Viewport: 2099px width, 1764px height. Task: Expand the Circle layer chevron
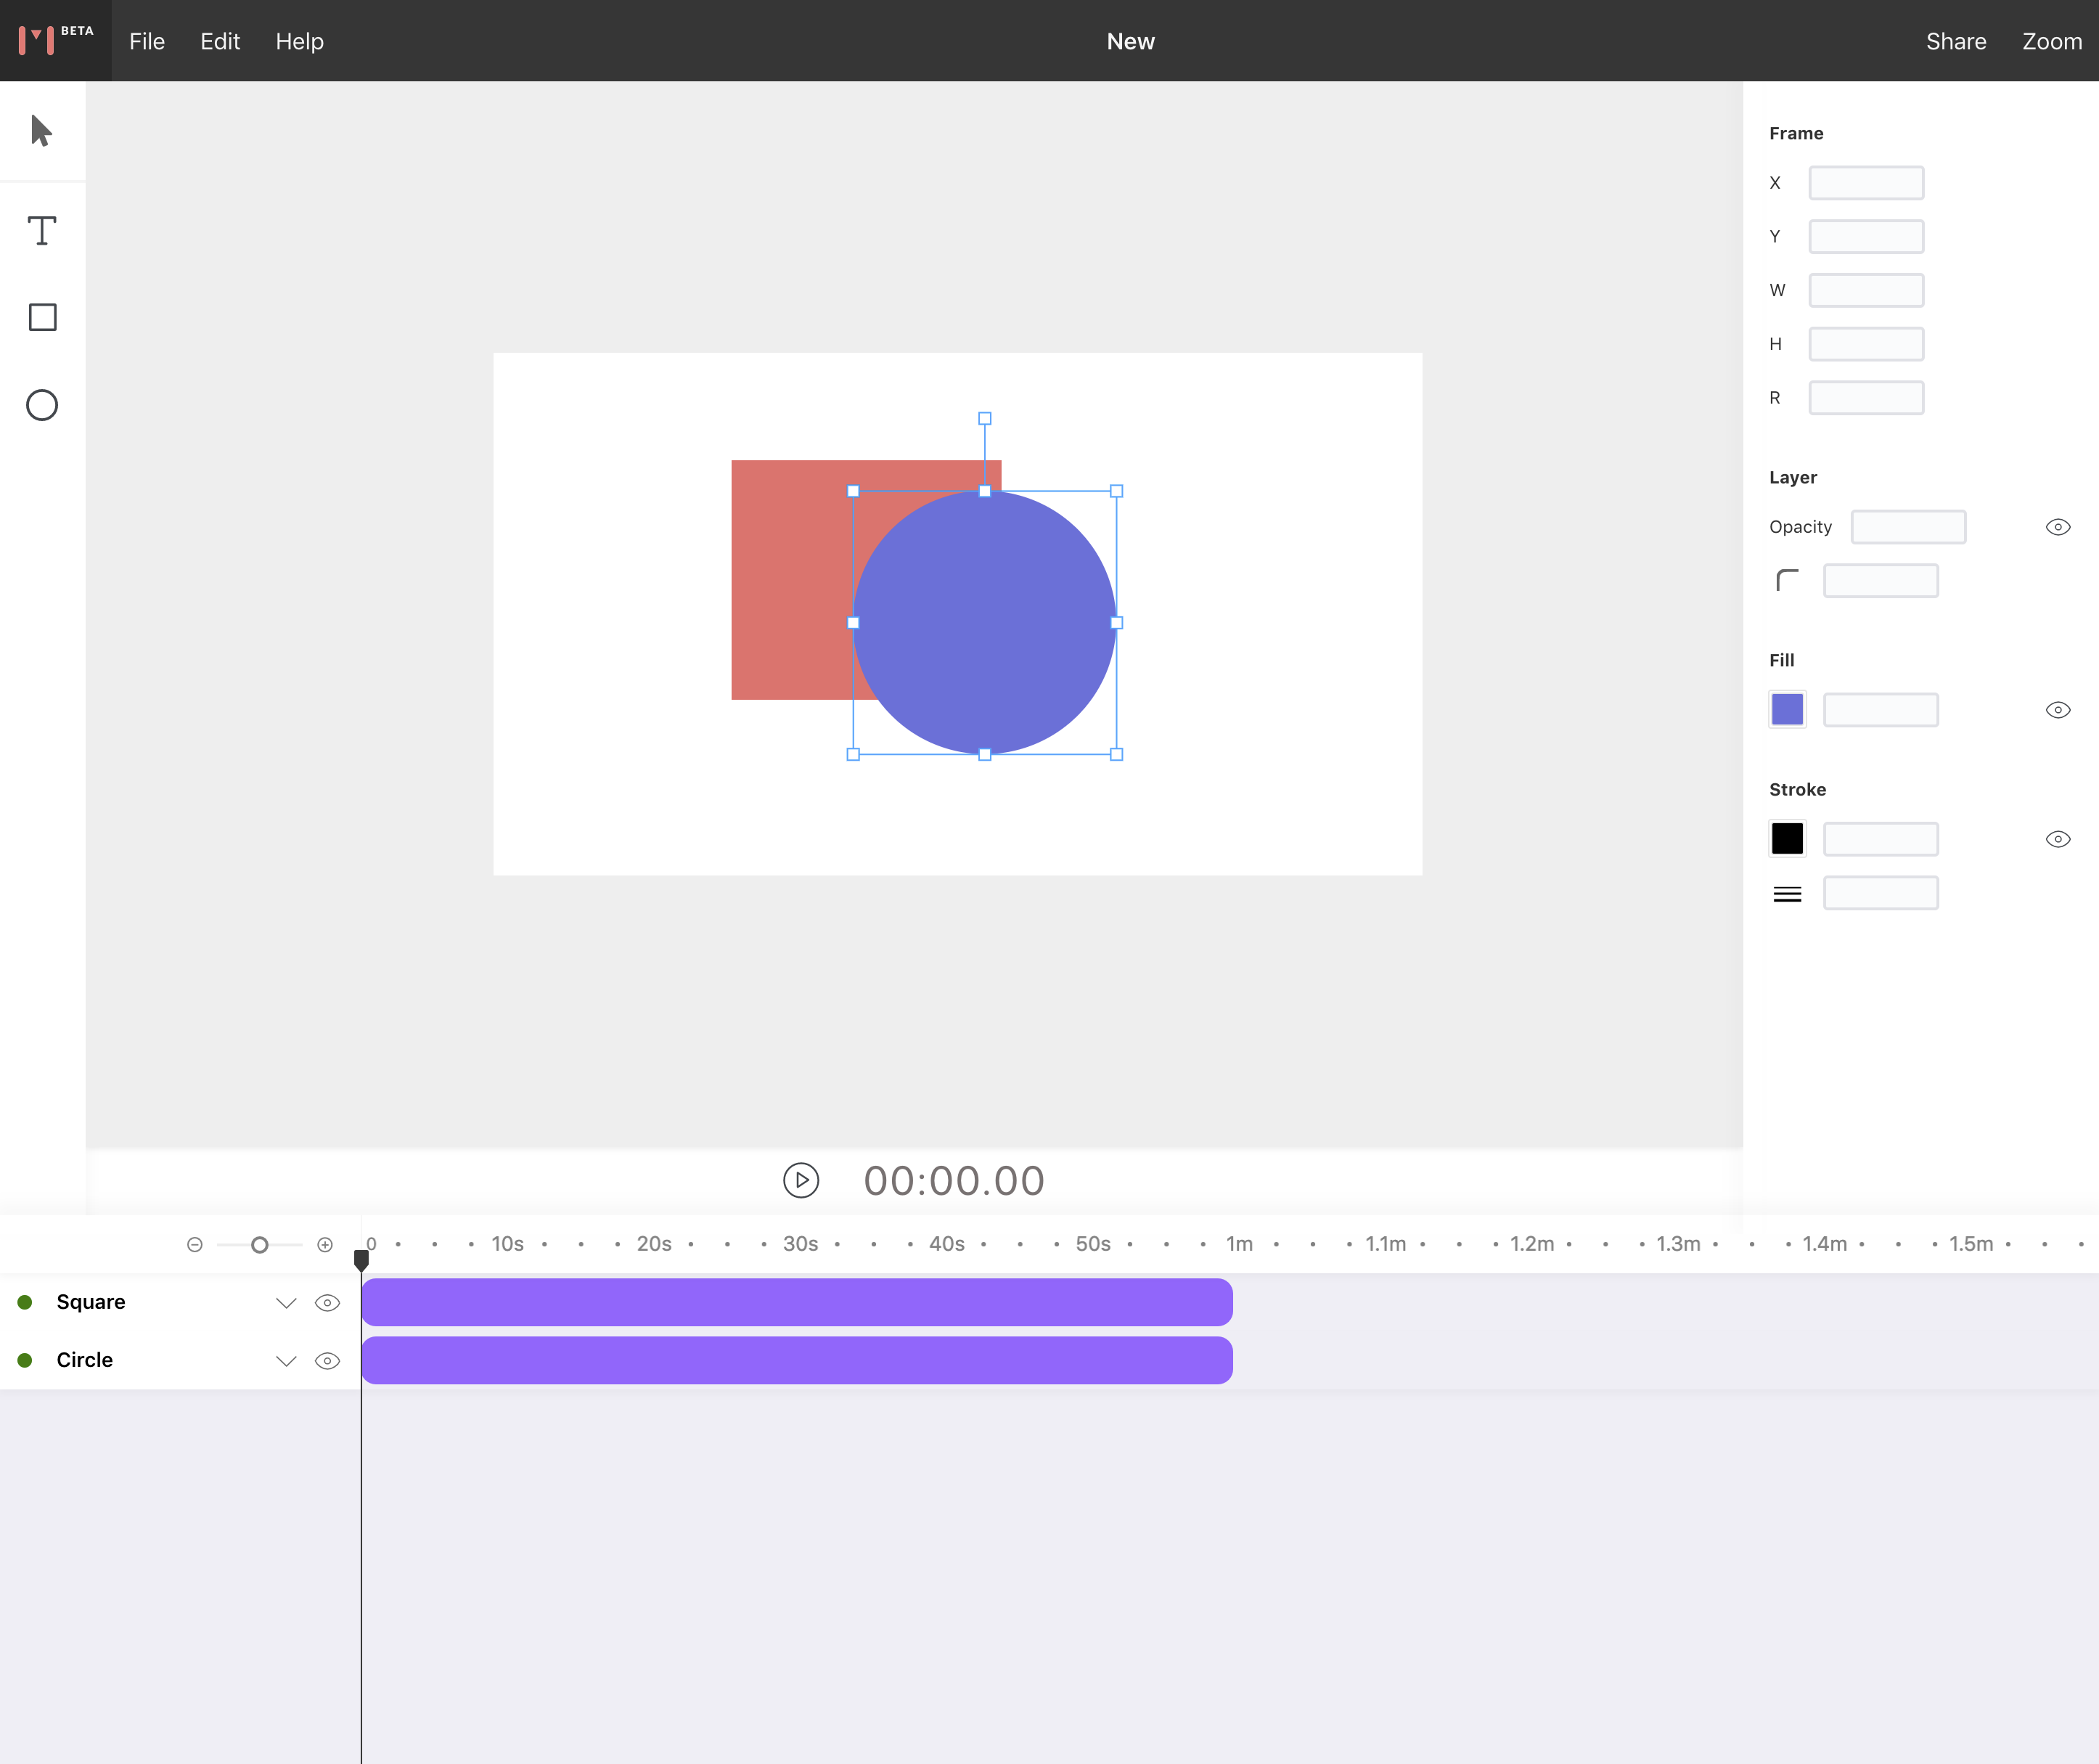click(286, 1360)
